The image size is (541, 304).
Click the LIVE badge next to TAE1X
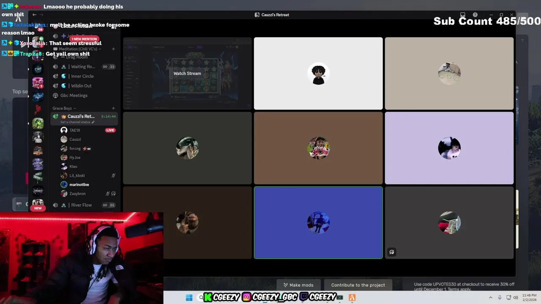coord(110,130)
